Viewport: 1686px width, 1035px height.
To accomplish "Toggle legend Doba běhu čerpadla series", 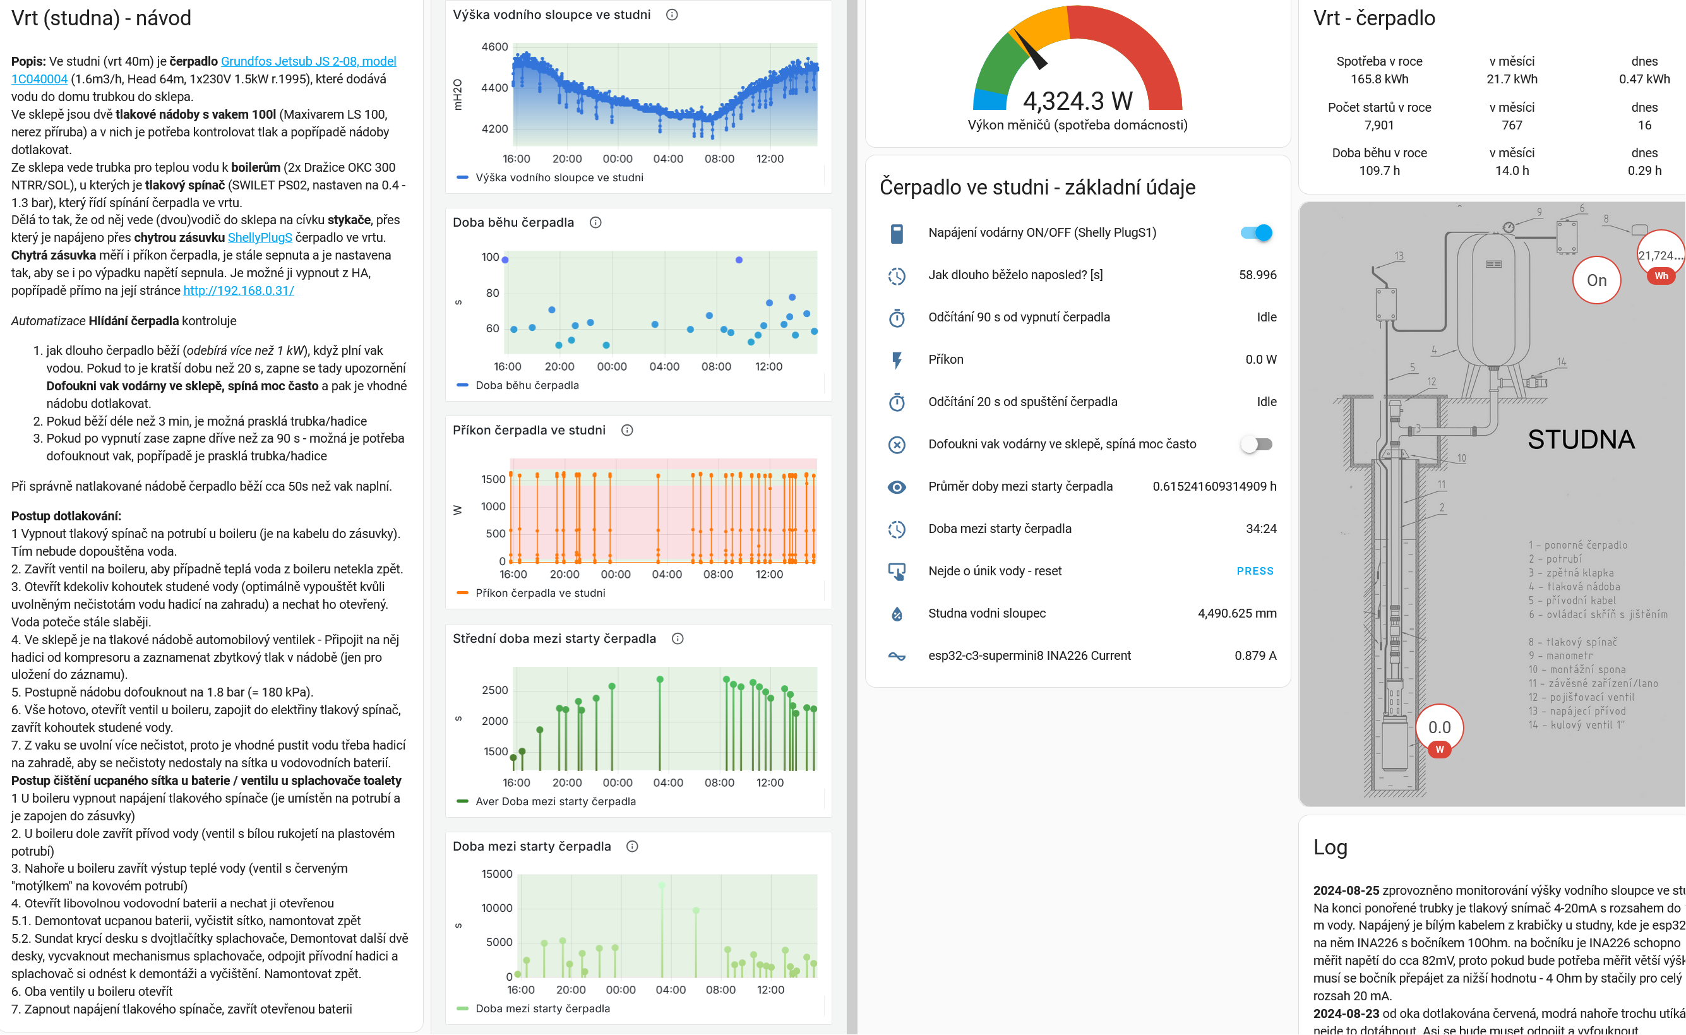I will [x=527, y=385].
